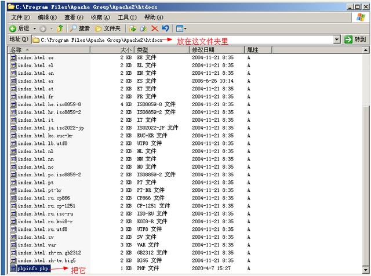Select file icon of index.html.ja.iso2022-jp
371x276 pixels.
point(13,128)
